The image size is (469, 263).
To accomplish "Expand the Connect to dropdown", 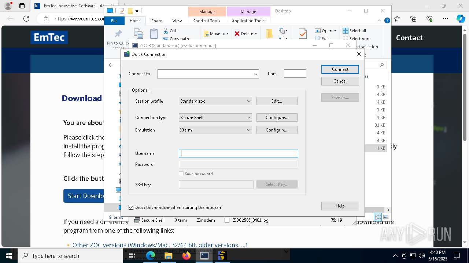I will pos(255,74).
